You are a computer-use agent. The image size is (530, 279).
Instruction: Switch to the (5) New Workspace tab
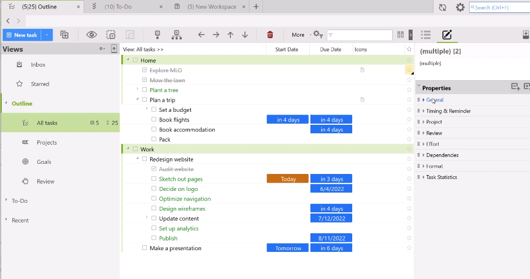212,6
